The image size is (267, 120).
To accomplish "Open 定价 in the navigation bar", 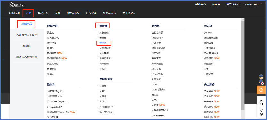I will point(57,13).
